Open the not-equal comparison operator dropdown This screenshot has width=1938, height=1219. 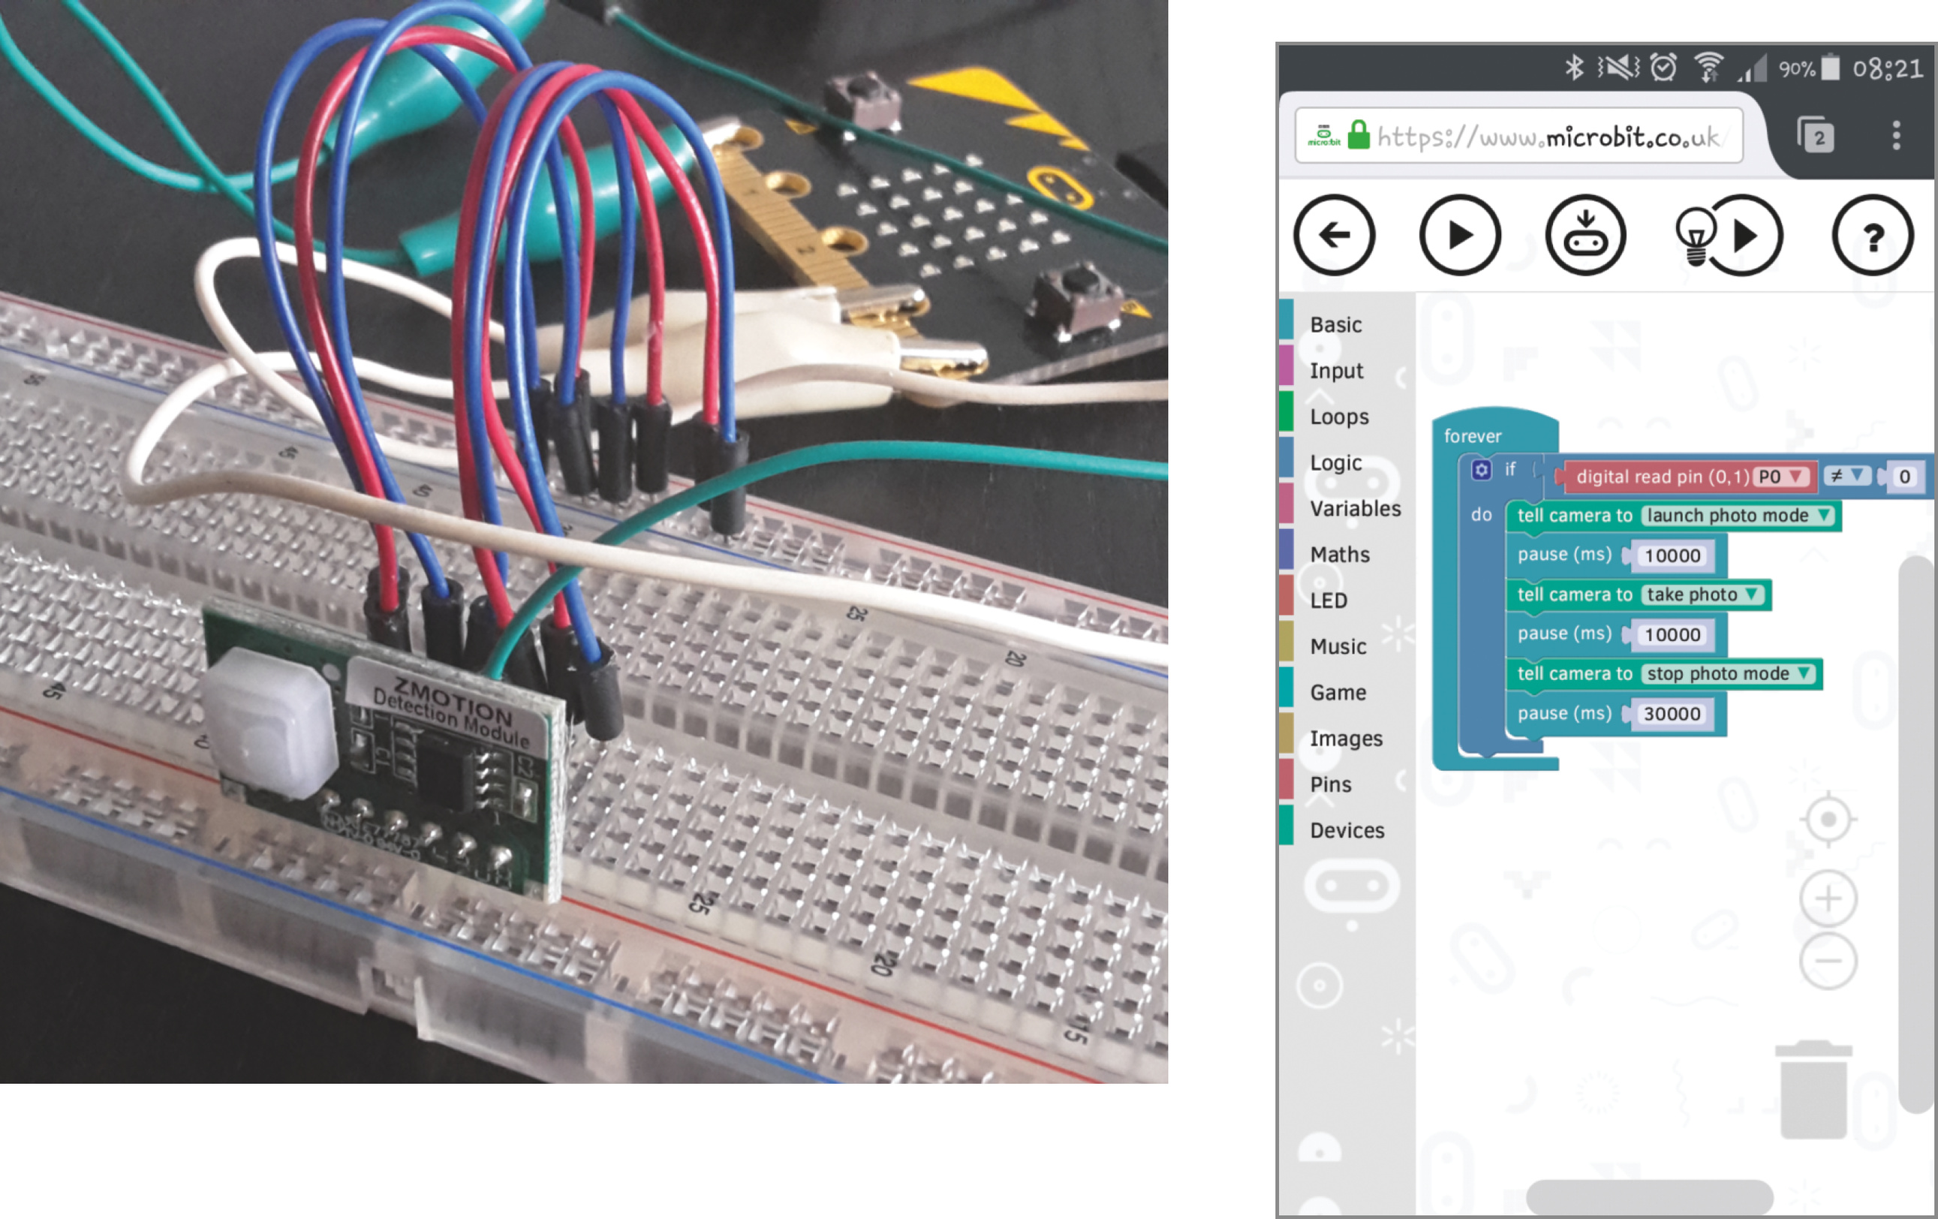pos(1846,477)
